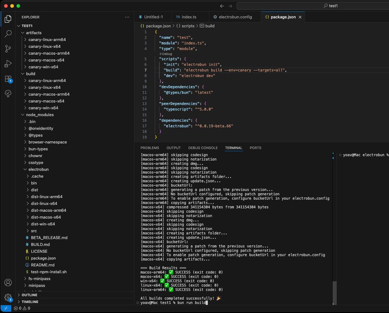This screenshot has height=313, width=389.
Task: Expand the src folder under electrobun
Action: click(x=74, y=231)
